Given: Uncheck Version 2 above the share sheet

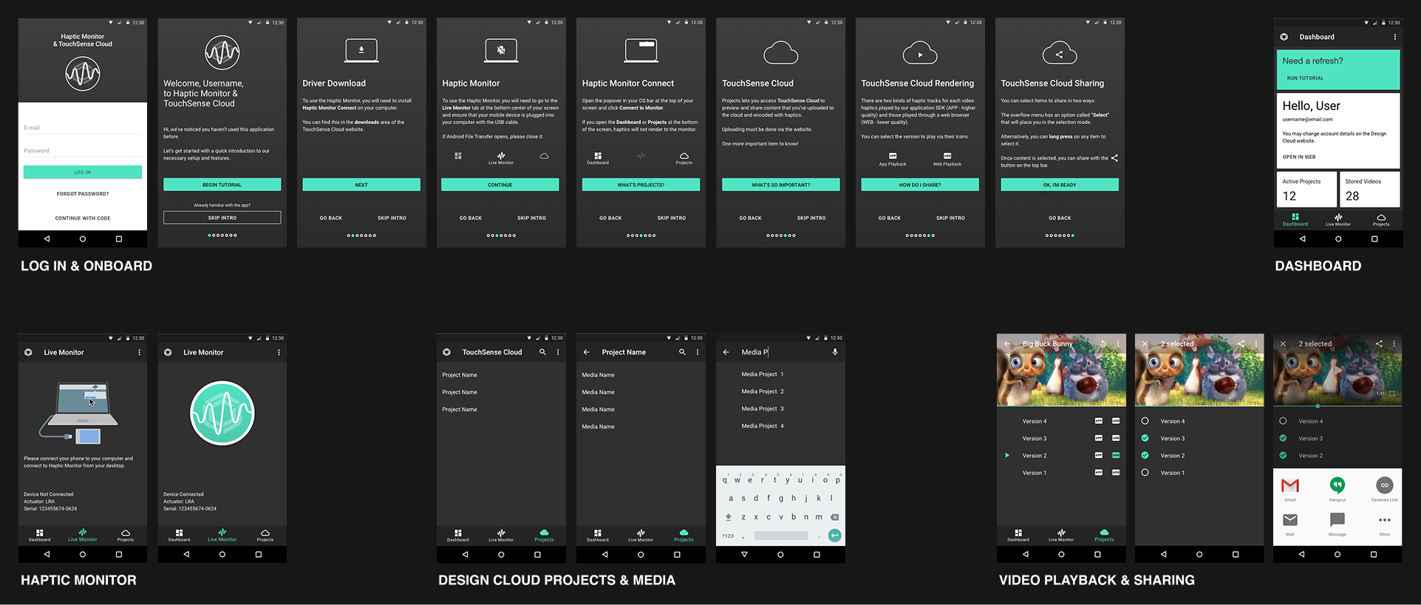Looking at the screenshot, I should click(x=1283, y=456).
